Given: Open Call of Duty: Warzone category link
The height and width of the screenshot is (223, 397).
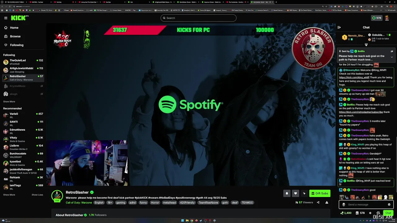Looking at the screenshot, I should [x=79, y=203].
